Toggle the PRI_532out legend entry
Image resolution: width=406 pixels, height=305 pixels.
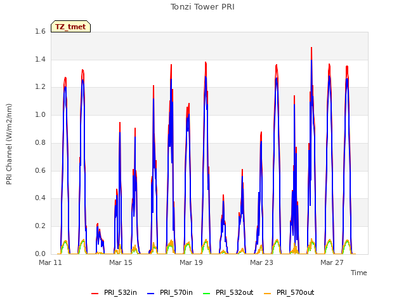[228, 293]
